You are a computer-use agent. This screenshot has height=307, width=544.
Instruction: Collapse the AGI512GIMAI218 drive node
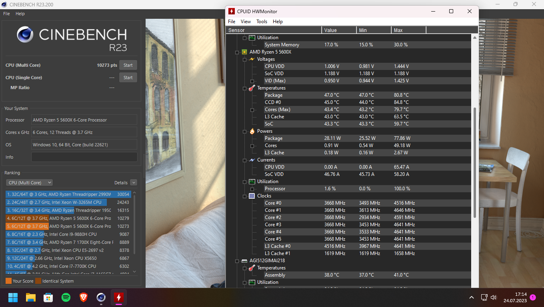pyautogui.click(x=237, y=261)
